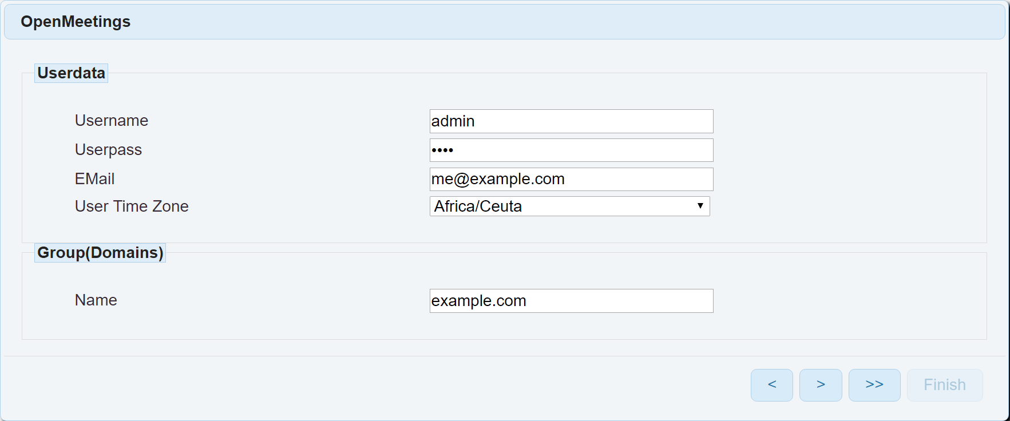Click the previous step "<" button
The image size is (1010, 421).
coord(771,385)
